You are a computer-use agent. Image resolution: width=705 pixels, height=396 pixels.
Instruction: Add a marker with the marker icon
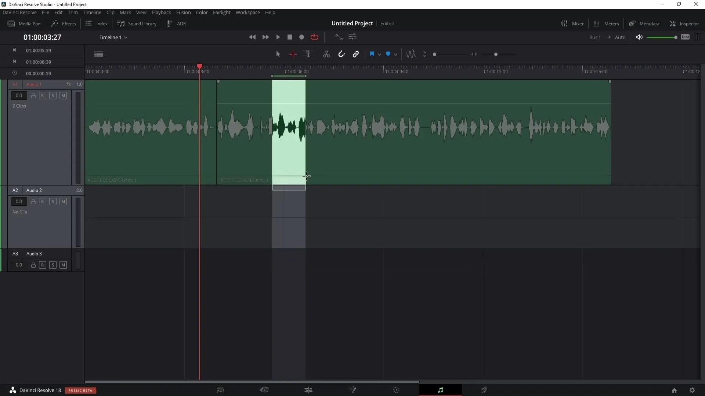tap(388, 54)
